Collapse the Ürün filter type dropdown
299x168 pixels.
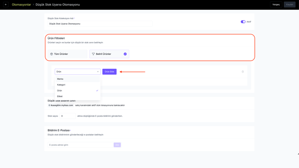78,71
